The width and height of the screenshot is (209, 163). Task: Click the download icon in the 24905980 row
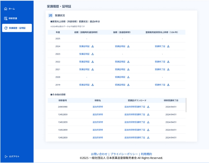(x=148, y=107)
